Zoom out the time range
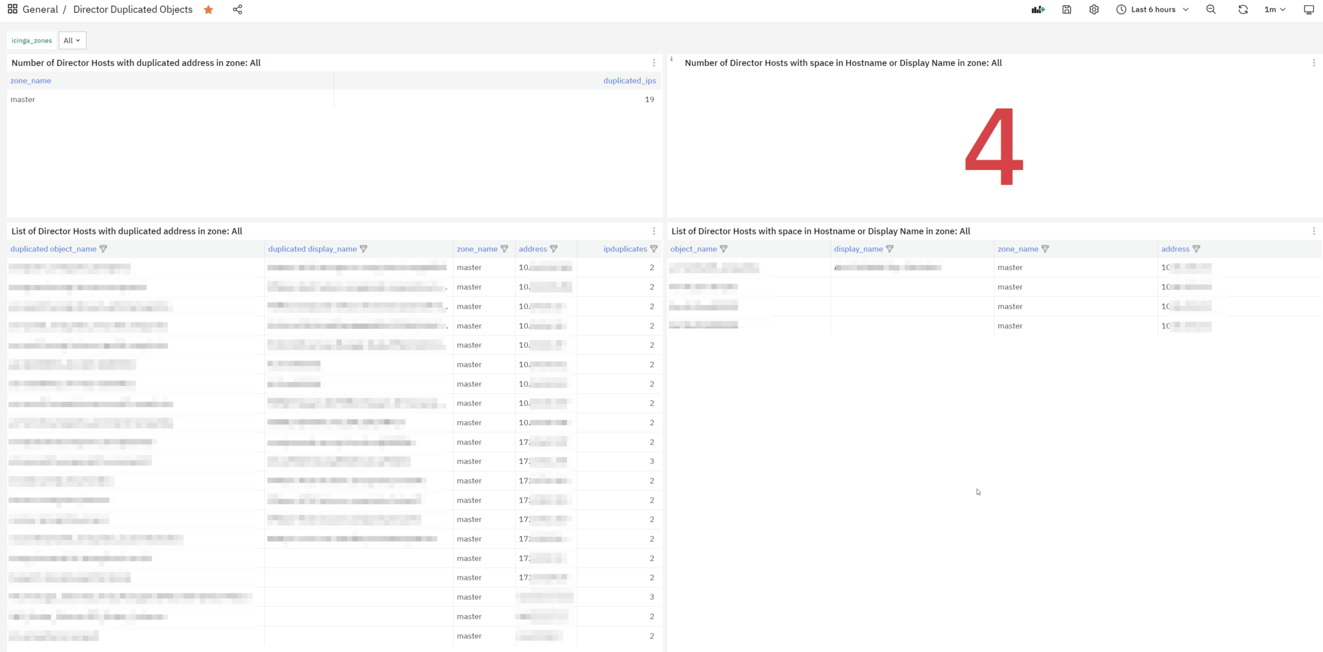Viewport: 1323px width, 652px height. coord(1211,10)
